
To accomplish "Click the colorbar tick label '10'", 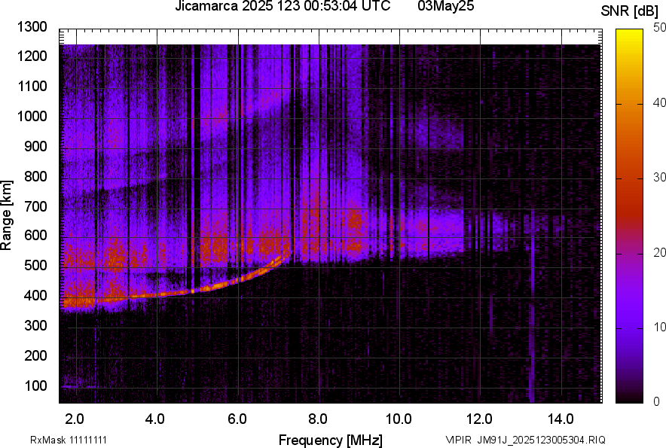I will (659, 327).
